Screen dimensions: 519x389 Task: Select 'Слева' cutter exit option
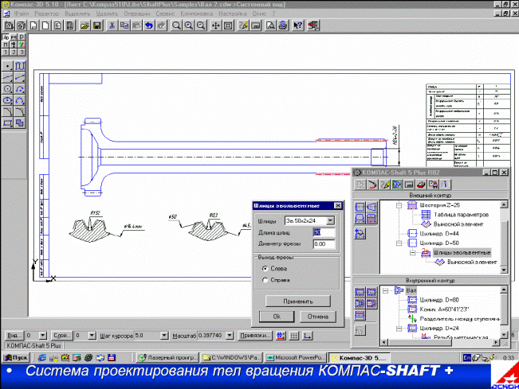tap(265, 268)
